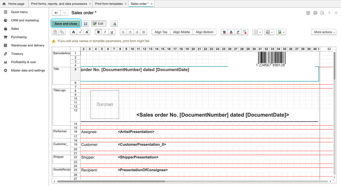Clear cell formatting with the red-X table icon
Image resolution: width=341 pixels, height=186 pixels.
245,32
